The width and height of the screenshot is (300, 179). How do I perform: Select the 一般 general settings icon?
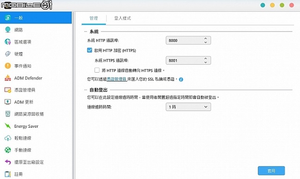pos(8,18)
